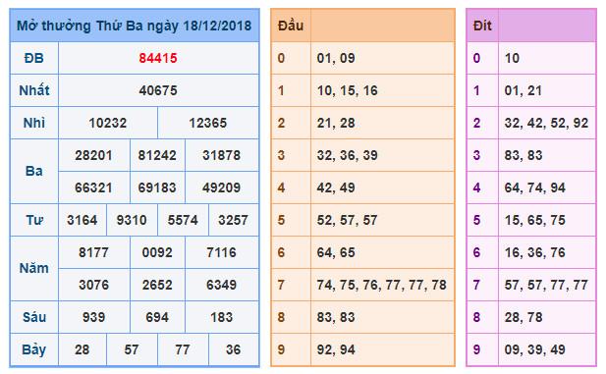Click the Bảy prize number 36
The image size is (606, 374).
tap(233, 350)
